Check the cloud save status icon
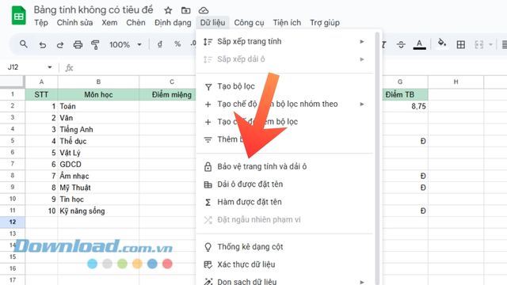This screenshot has height=285, width=507. 204,10
